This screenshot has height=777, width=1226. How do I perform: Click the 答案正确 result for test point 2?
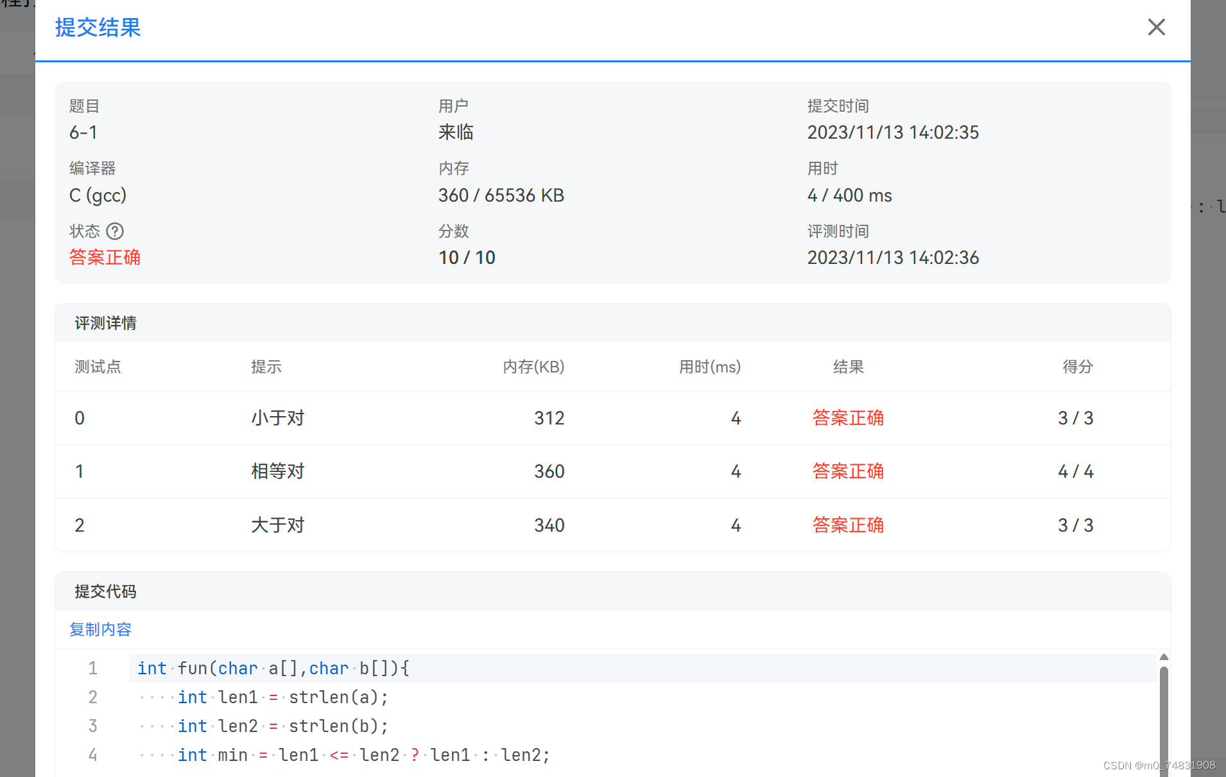pyautogui.click(x=847, y=525)
